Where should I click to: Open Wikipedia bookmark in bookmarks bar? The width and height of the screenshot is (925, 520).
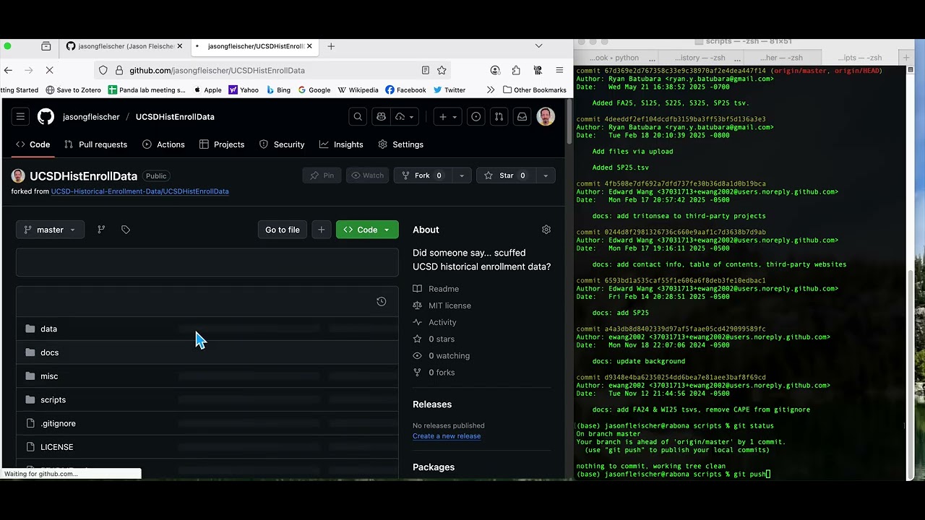pyautogui.click(x=358, y=90)
